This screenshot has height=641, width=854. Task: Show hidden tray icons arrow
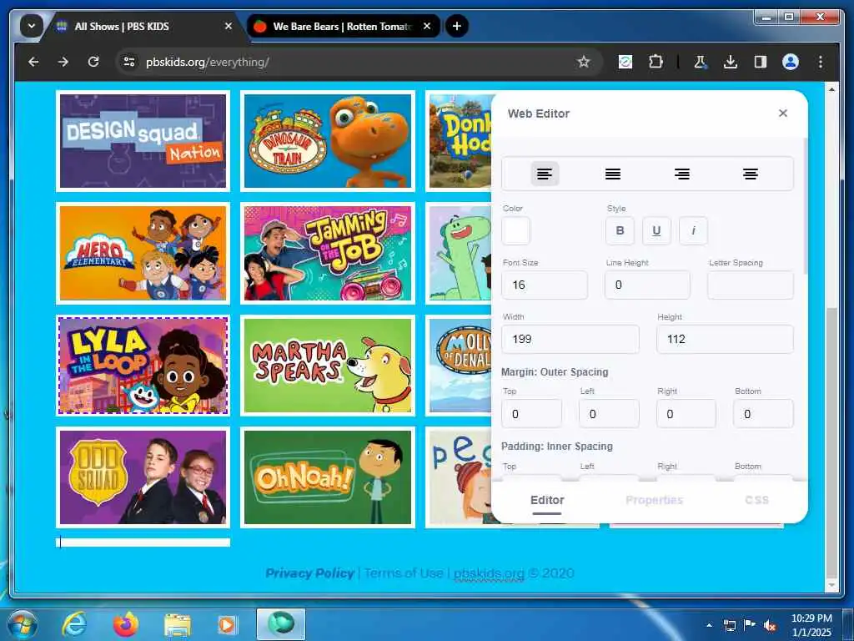click(x=709, y=625)
